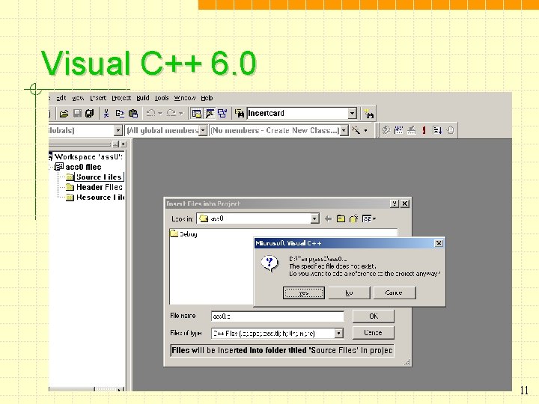This screenshot has width=539, height=404.
Task: Open the Files of type dropdown
Action: [338, 333]
